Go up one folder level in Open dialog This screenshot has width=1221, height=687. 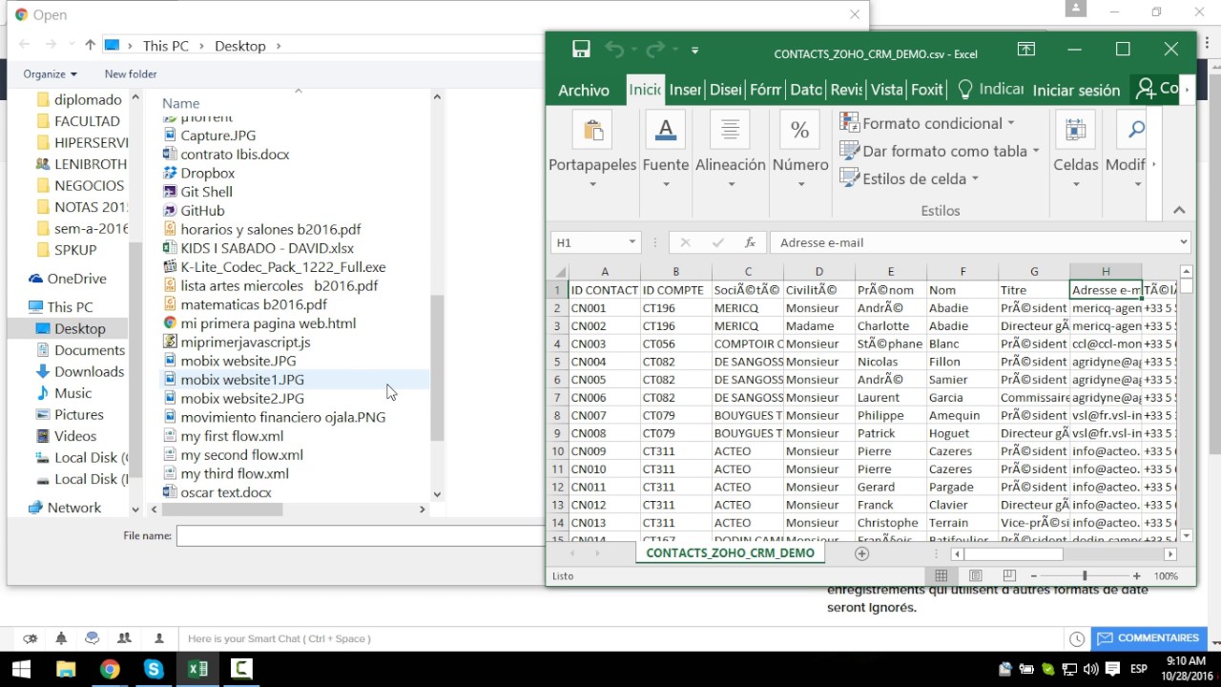click(90, 45)
